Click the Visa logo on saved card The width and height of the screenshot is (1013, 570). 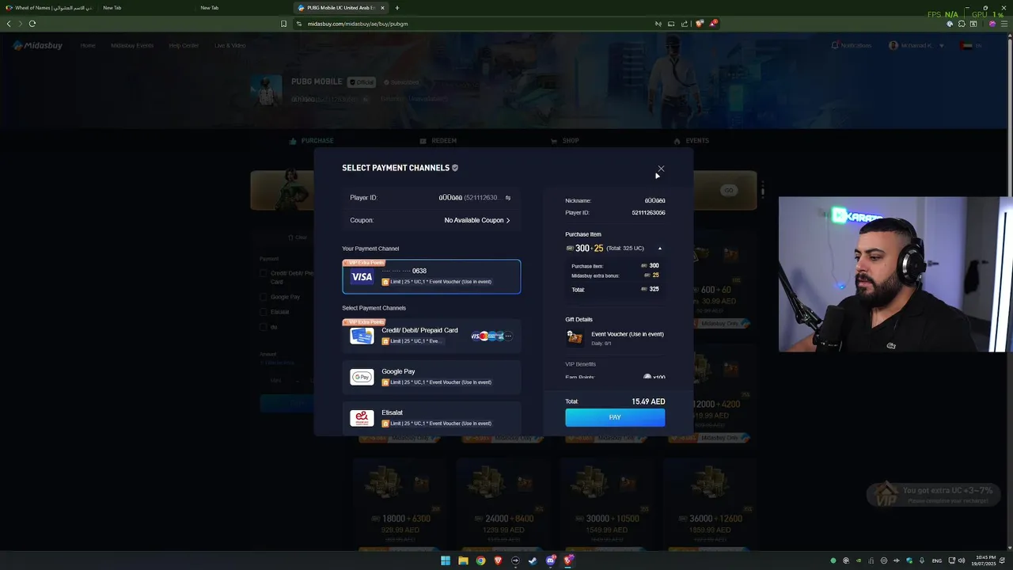pos(362,277)
